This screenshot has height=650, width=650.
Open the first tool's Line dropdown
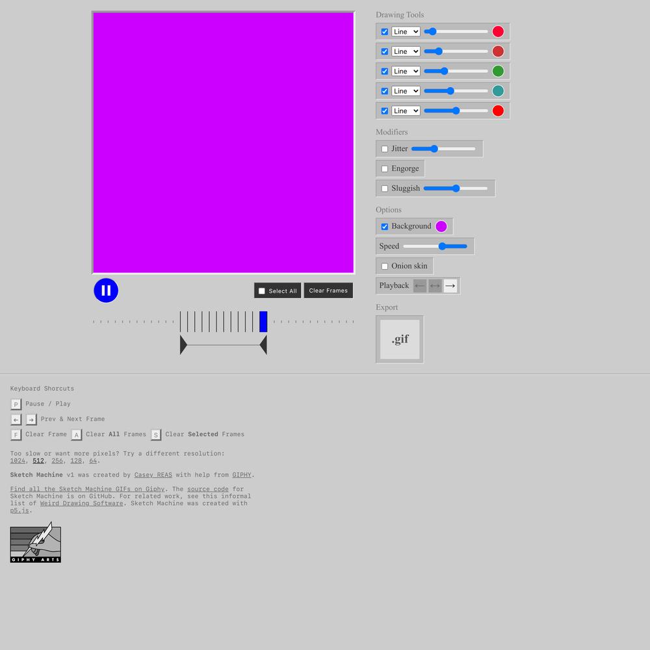pos(406,31)
